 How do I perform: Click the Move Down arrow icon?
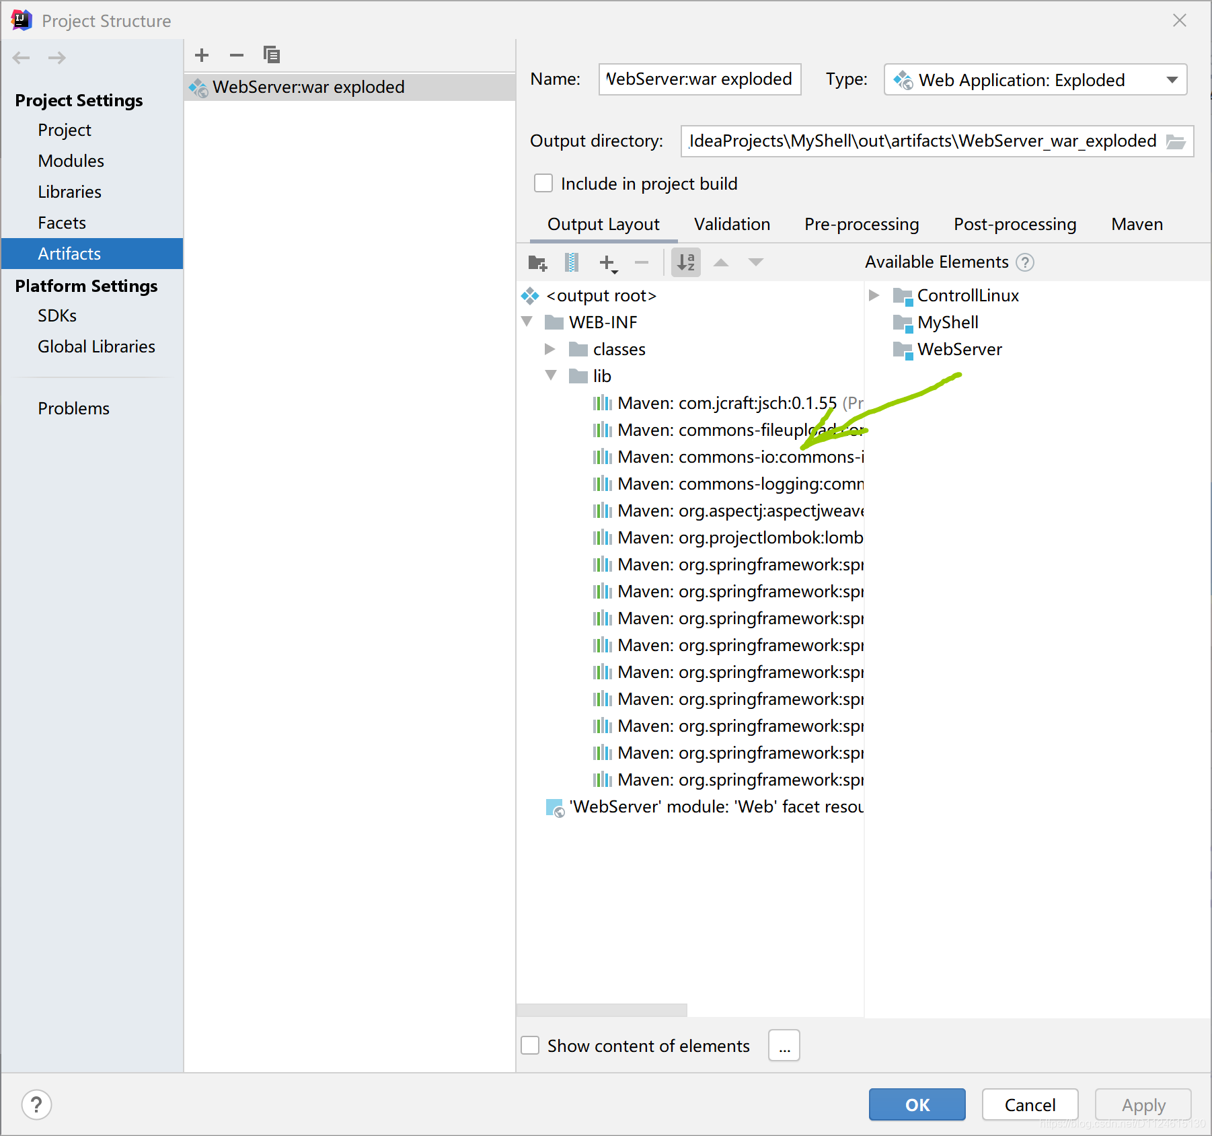pos(756,262)
